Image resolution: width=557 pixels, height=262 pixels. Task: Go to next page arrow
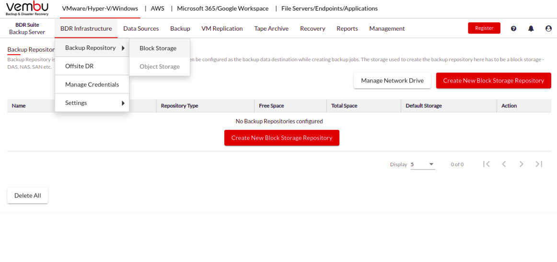(521, 164)
